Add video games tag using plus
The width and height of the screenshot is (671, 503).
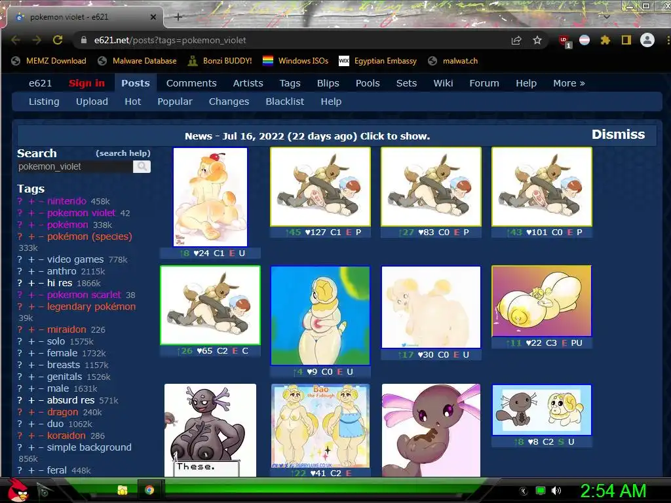pos(31,259)
